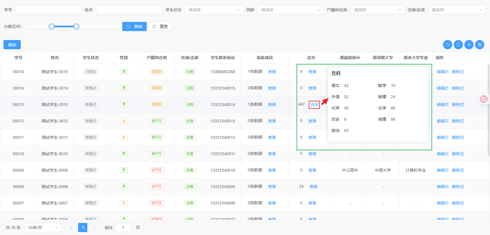Image resolution: width=490 pixels, height=235 pixels.
Task: Delete student 00013 via 删除
Action: (458, 105)
